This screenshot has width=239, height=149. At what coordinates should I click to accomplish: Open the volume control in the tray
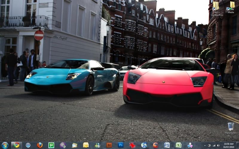(x=219, y=145)
